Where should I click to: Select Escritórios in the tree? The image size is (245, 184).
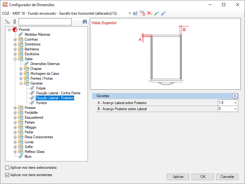coord(32,54)
